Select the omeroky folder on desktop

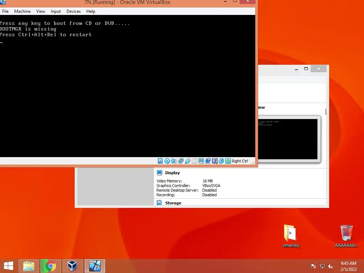(x=291, y=236)
